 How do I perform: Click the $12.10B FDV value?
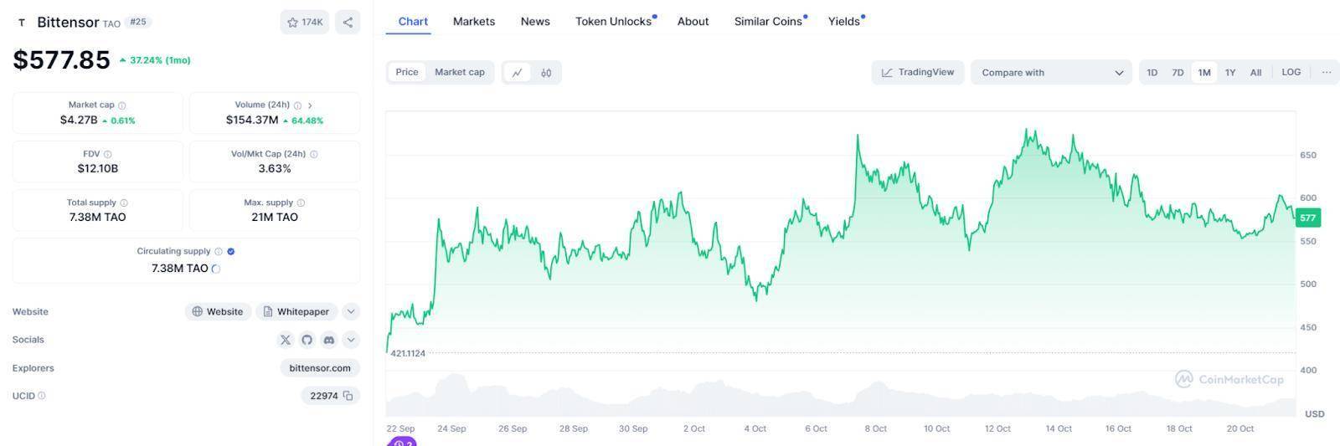(98, 169)
